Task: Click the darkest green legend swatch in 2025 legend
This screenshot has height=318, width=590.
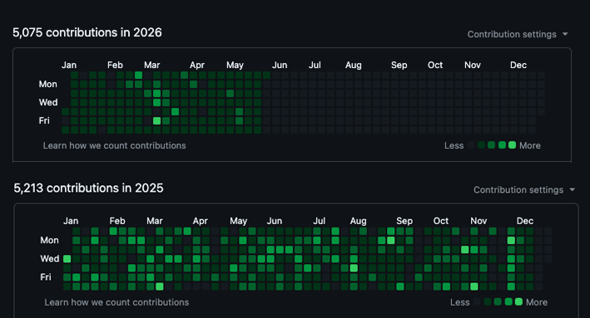Action: 488,302
